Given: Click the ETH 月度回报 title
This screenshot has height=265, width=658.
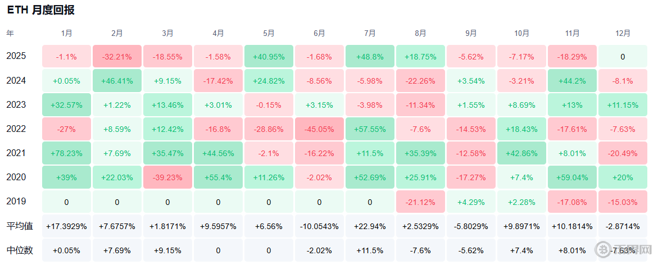Looking at the screenshot, I should click(x=40, y=10).
